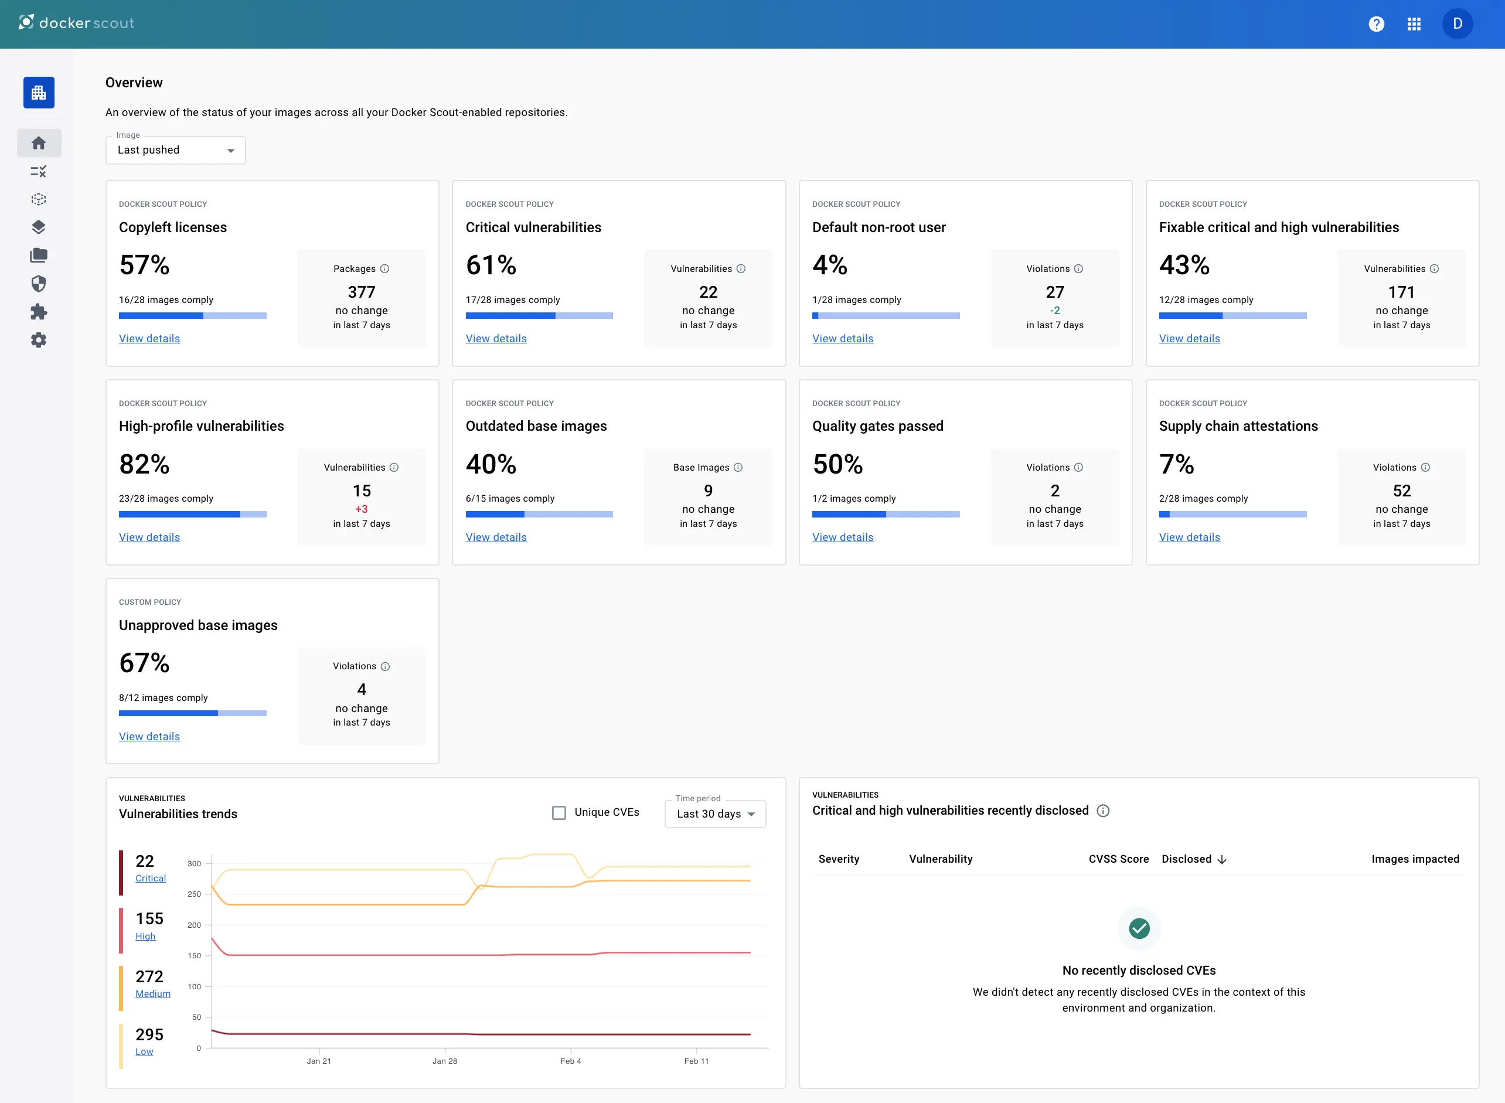The width and height of the screenshot is (1505, 1103).
Task: Enable the Unique CVEs checkbox
Action: (559, 812)
